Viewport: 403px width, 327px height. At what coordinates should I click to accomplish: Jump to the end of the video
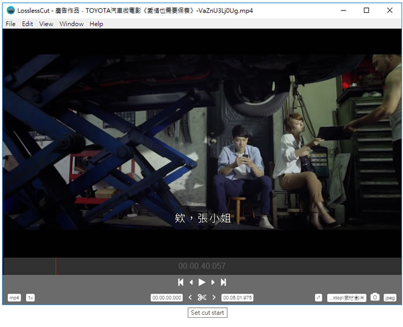[x=223, y=283]
